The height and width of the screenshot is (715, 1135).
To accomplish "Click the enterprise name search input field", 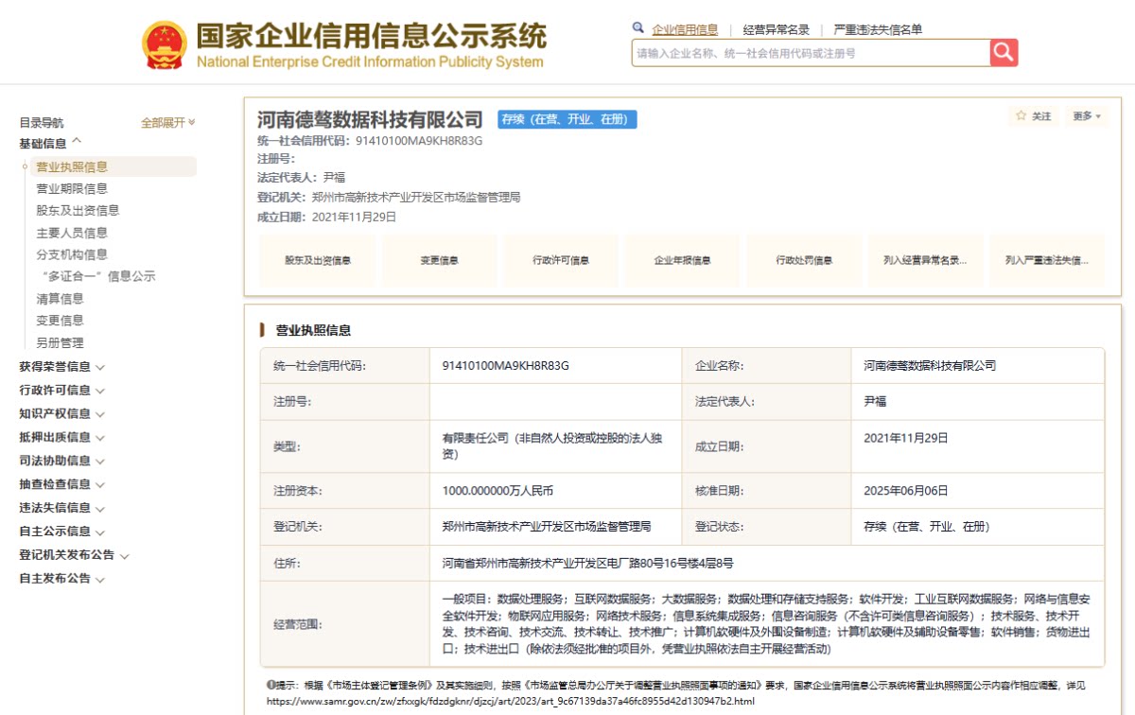I will (811, 53).
